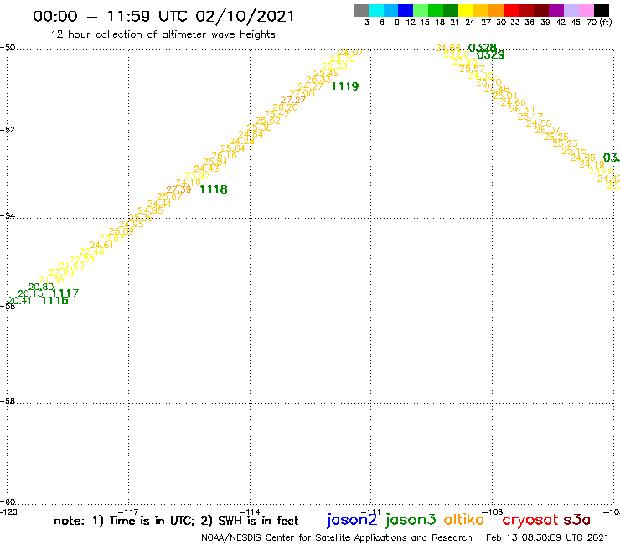The width and height of the screenshot is (620, 545).
Task: Select the 25.67 wave height value
Action: coord(169,196)
